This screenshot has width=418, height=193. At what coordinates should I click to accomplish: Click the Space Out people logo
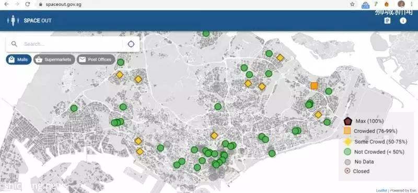point(13,21)
